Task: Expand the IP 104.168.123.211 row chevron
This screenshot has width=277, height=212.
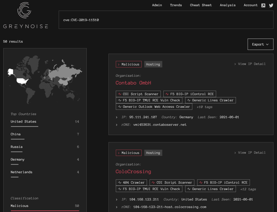Action: tap(117, 199)
